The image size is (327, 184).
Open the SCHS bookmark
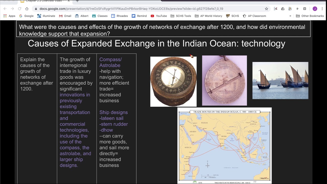pos(232,16)
